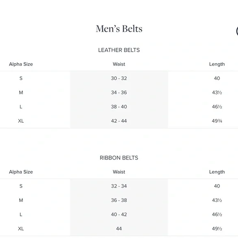238x238 pixels.
Task: Select waist 36 - 38 in ribbon belts
Action: 119,200
